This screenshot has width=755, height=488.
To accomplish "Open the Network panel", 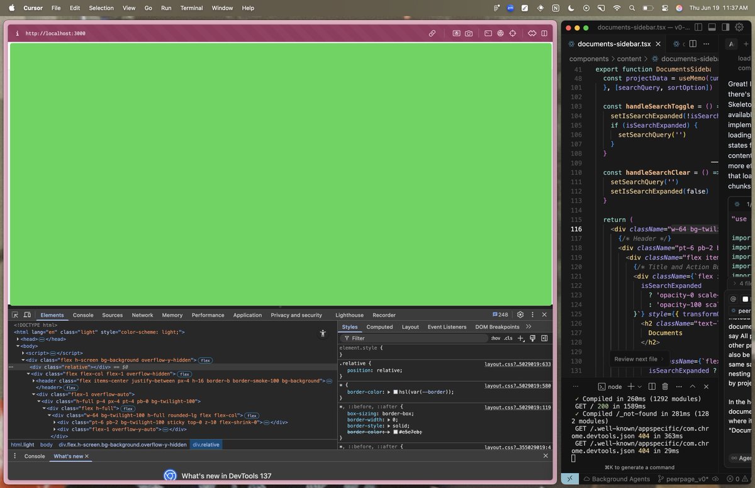I will [x=142, y=315].
